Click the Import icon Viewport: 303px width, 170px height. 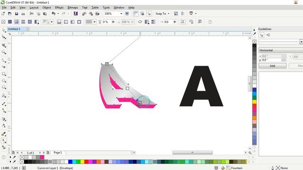84,14
